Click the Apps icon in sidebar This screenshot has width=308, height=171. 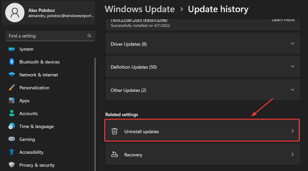12,101
